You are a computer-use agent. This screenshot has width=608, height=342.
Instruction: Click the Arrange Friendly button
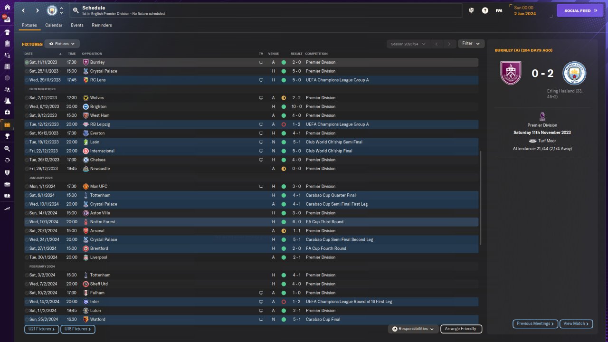pyautogui.click(x=461, y=329)
